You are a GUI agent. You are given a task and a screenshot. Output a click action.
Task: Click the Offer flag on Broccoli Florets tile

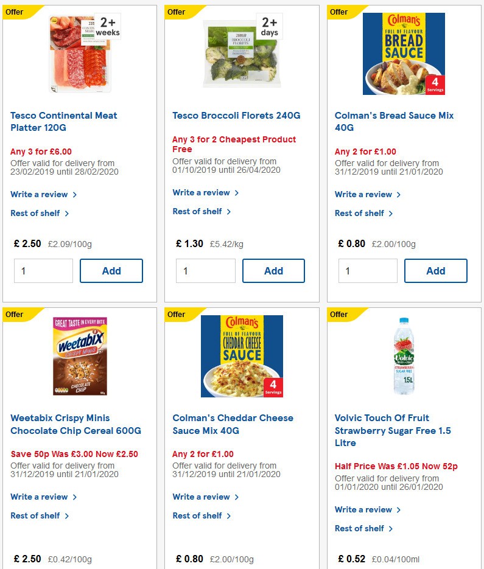(176, 12)
